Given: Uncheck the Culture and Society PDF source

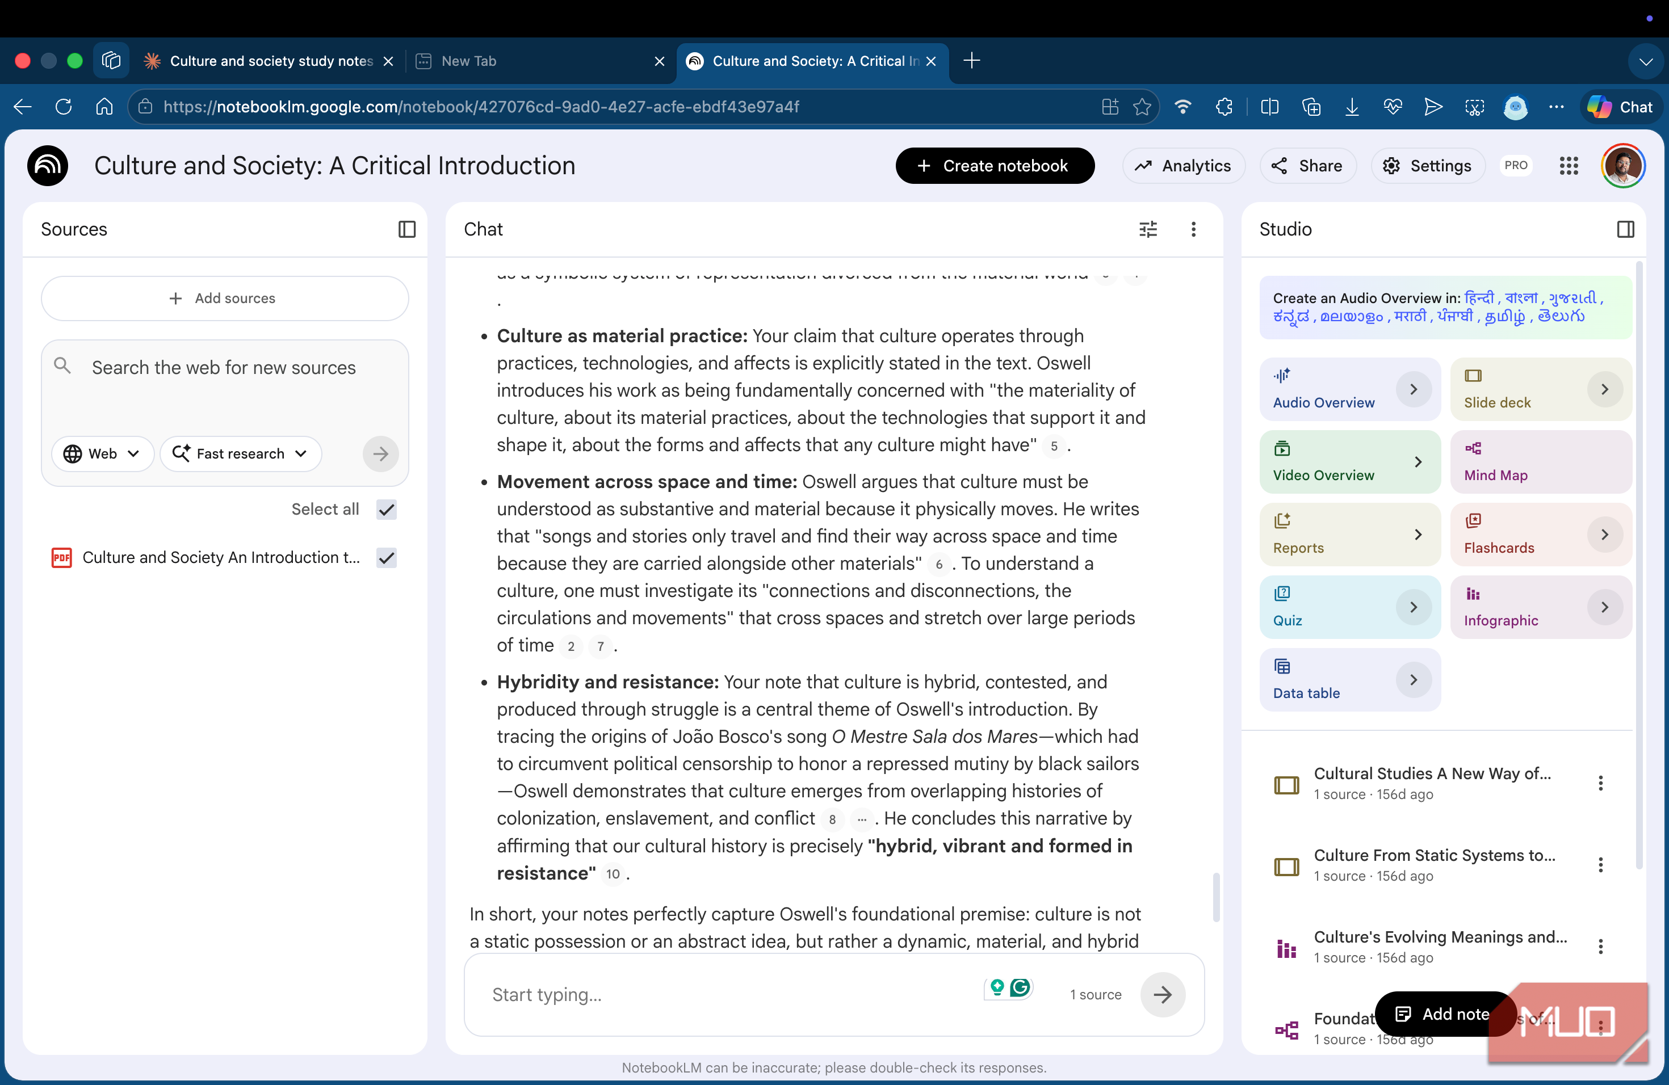Looking at the screenshot, I should tap(387, 558).
